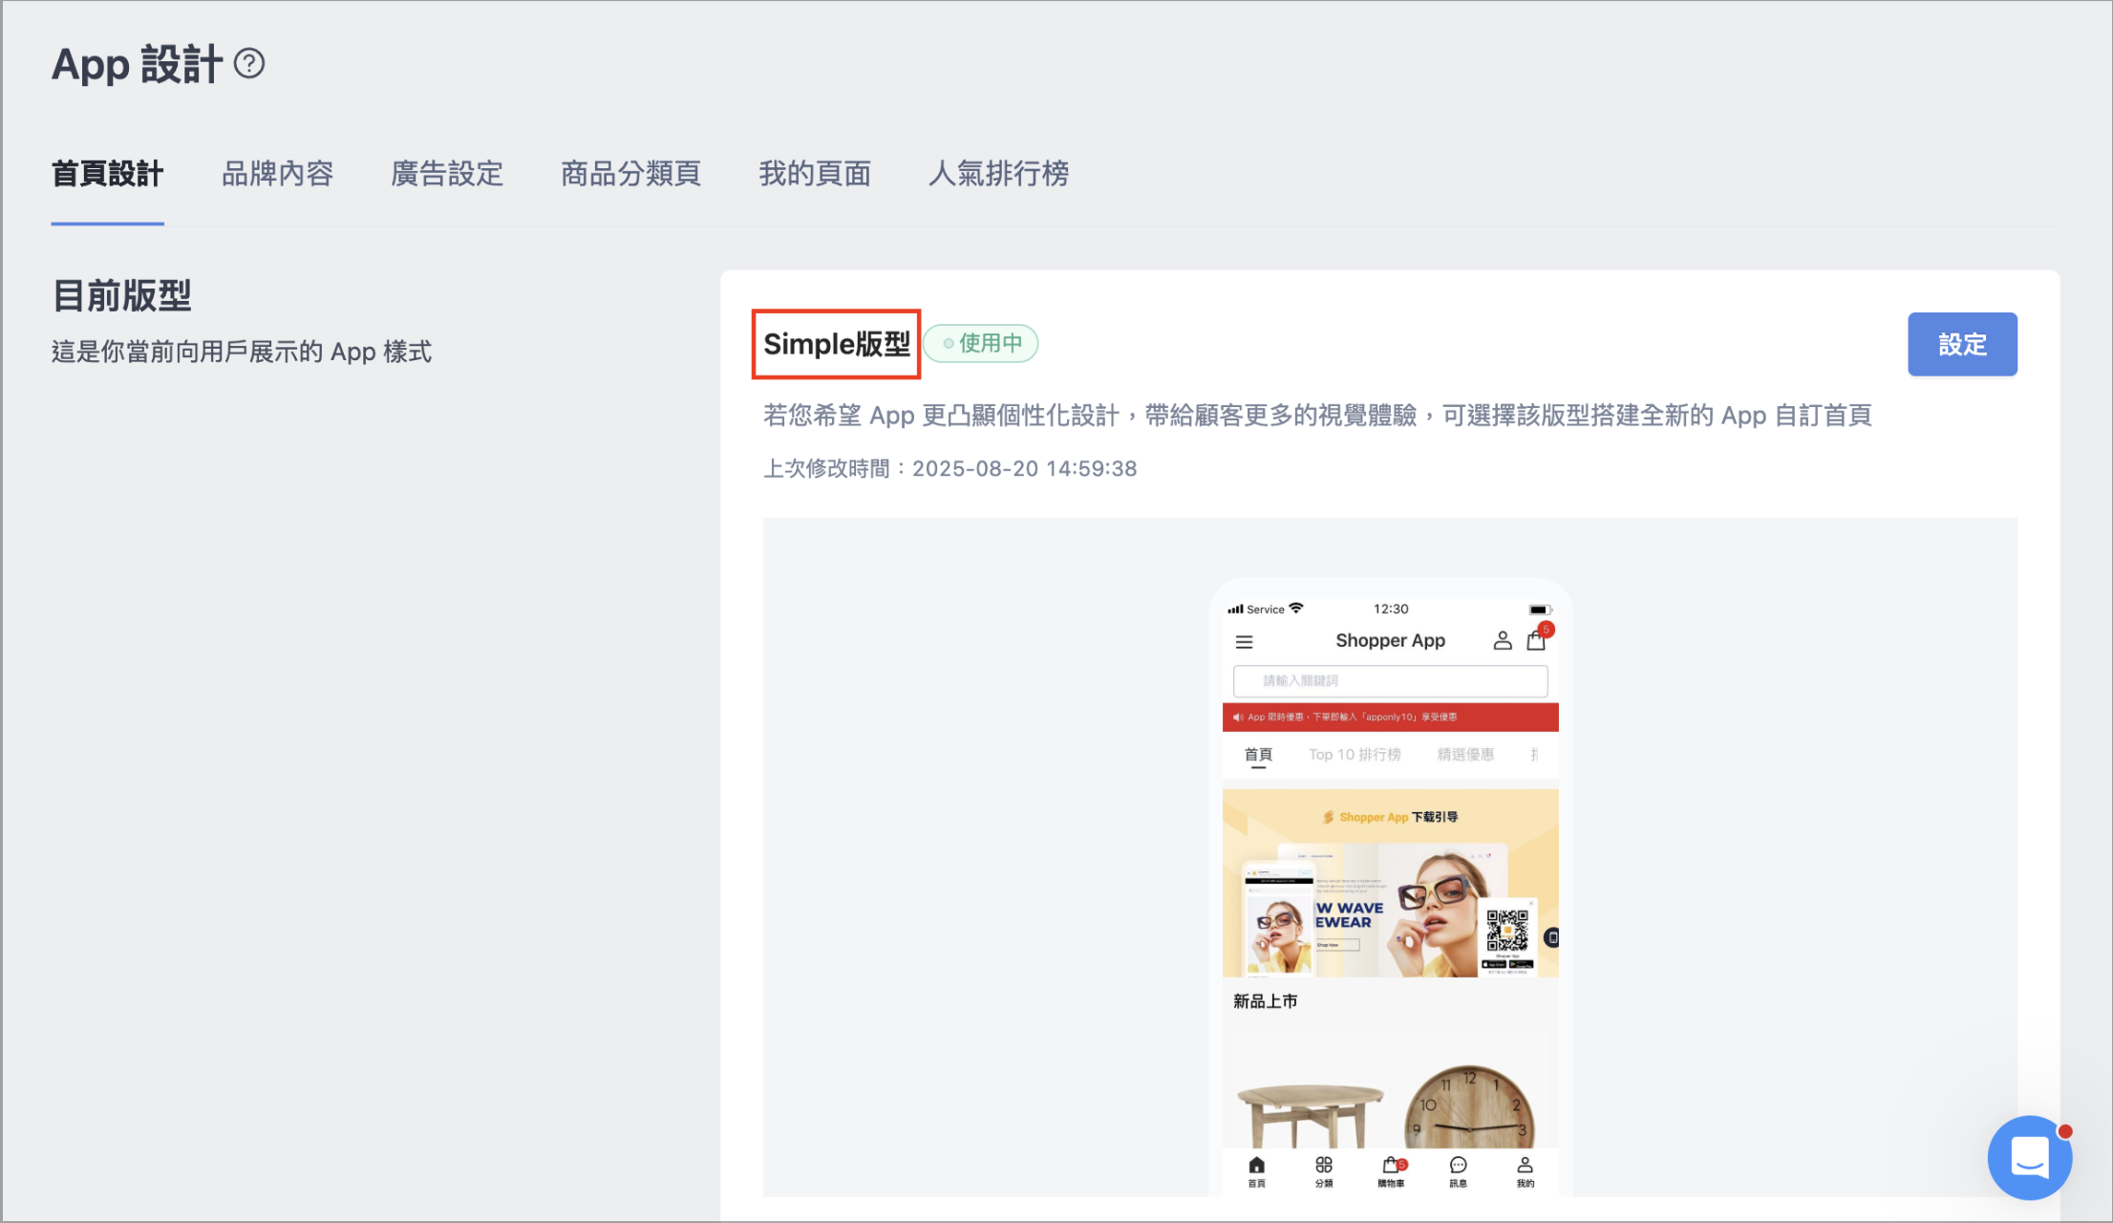This screenshot has height=1223, width=2113.
Task: Click the 分類 category icon in bottom bar
Action: 1324,1171
